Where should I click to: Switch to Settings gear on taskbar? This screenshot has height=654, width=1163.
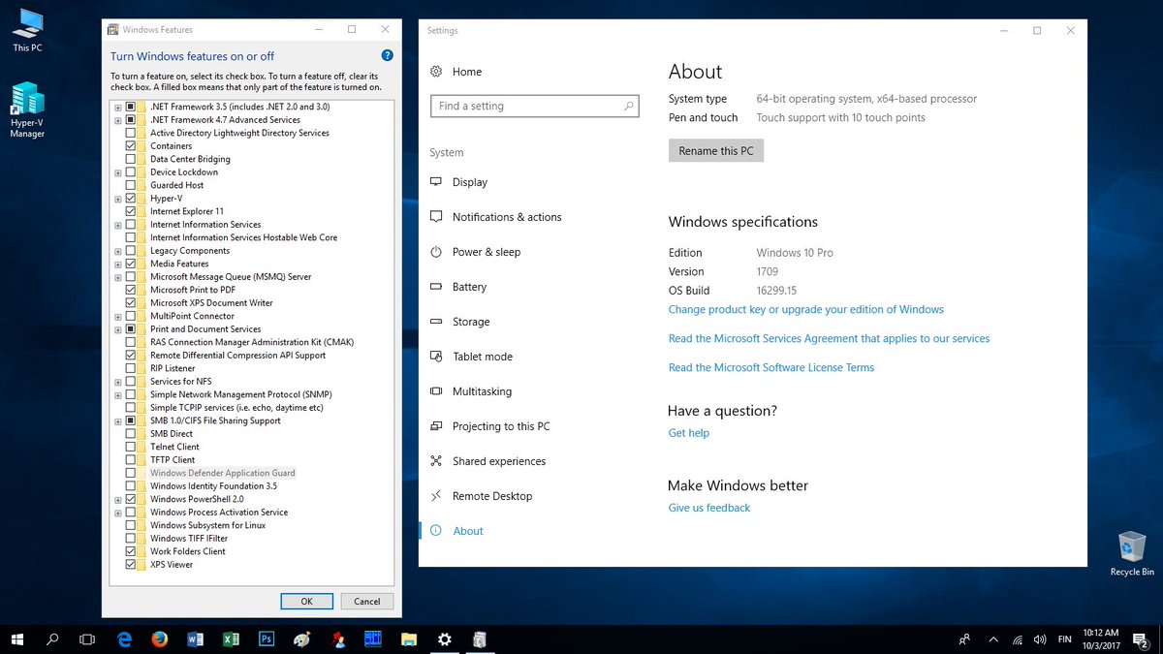444,639
